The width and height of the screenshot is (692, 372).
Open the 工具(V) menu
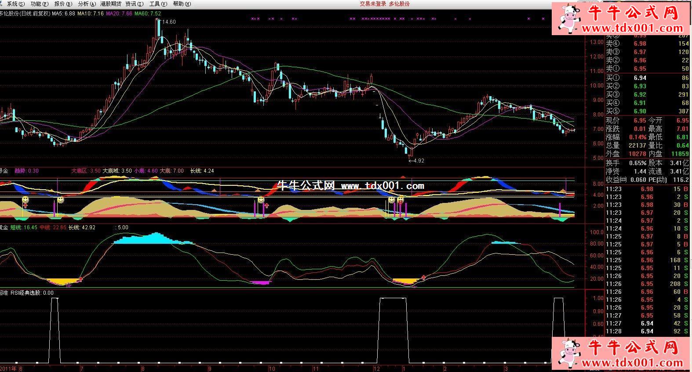tap(158, 4)
